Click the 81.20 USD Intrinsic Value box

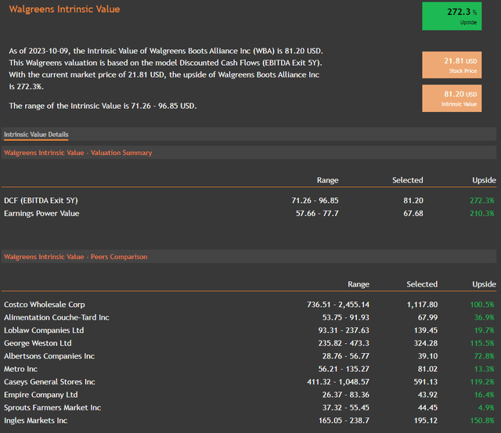coord(452,98)
